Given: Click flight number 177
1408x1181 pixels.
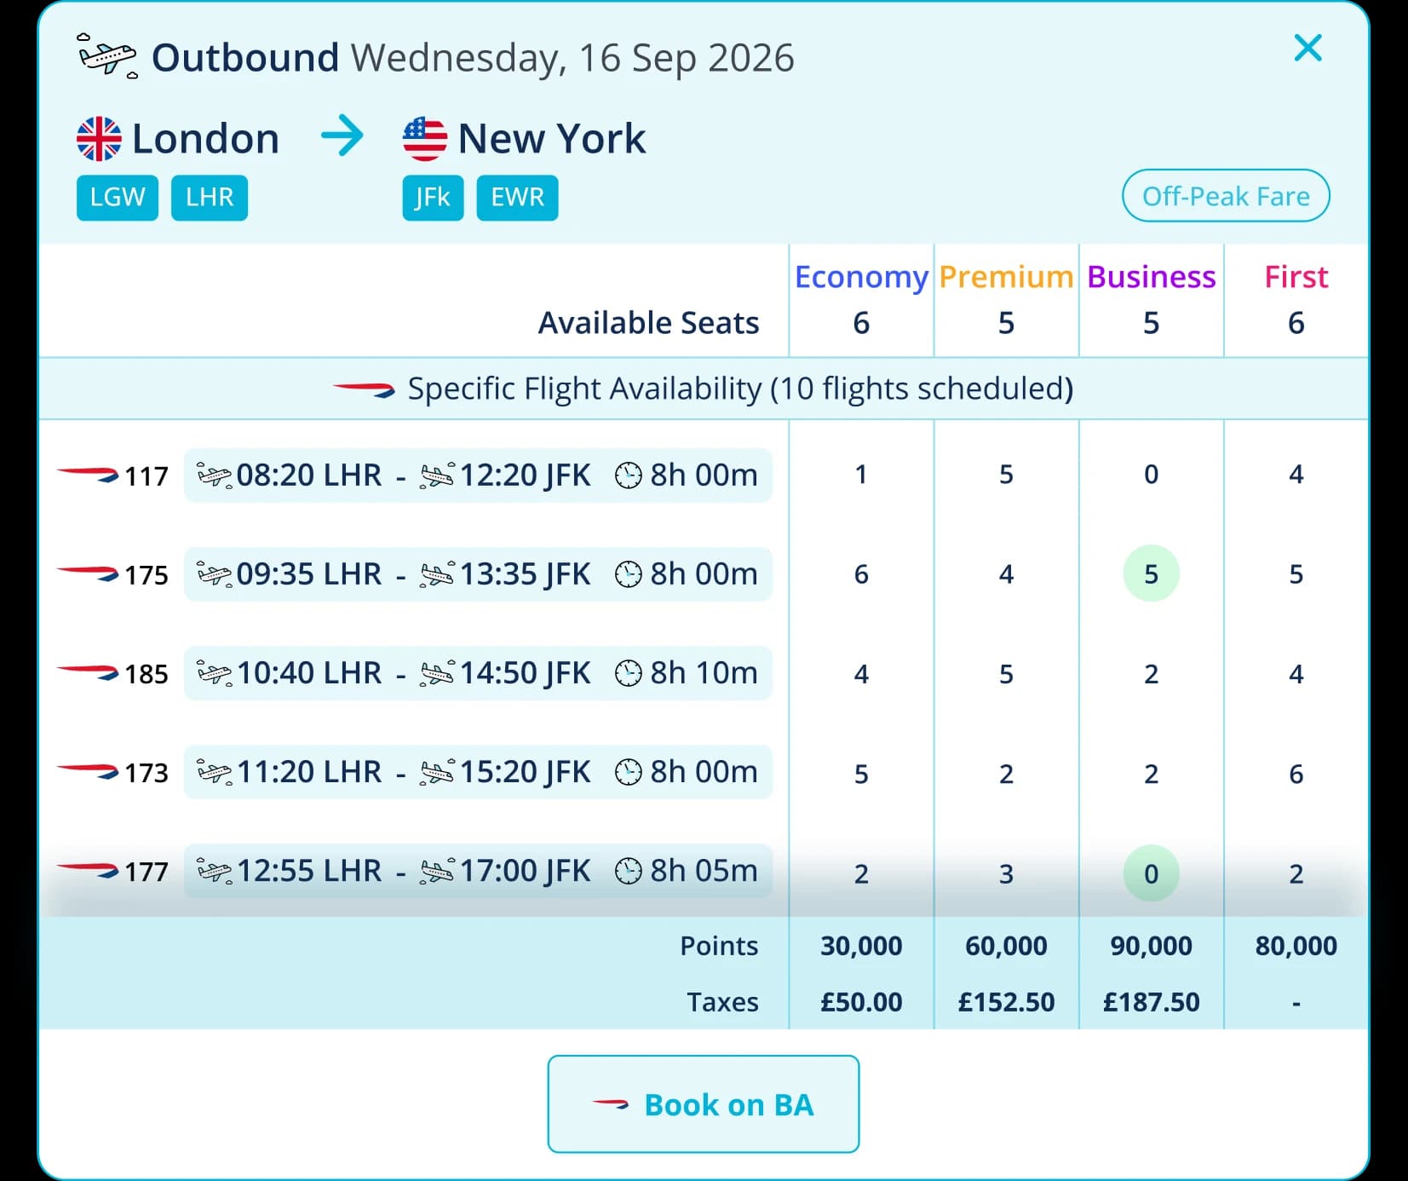Looking at the screenshot, I should click(x=147, y=872).
